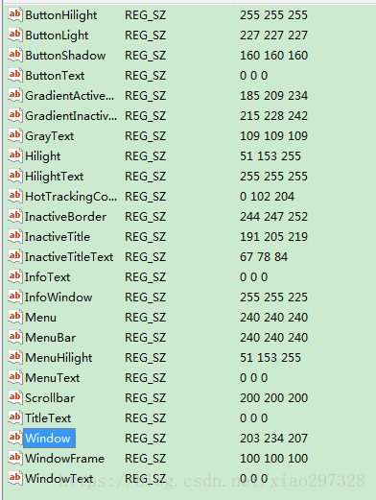Image resolution: width=376 pixels, height=500 pixels.
Task: Click the string icon beside Menu entry
Action: tap(15, 317)
